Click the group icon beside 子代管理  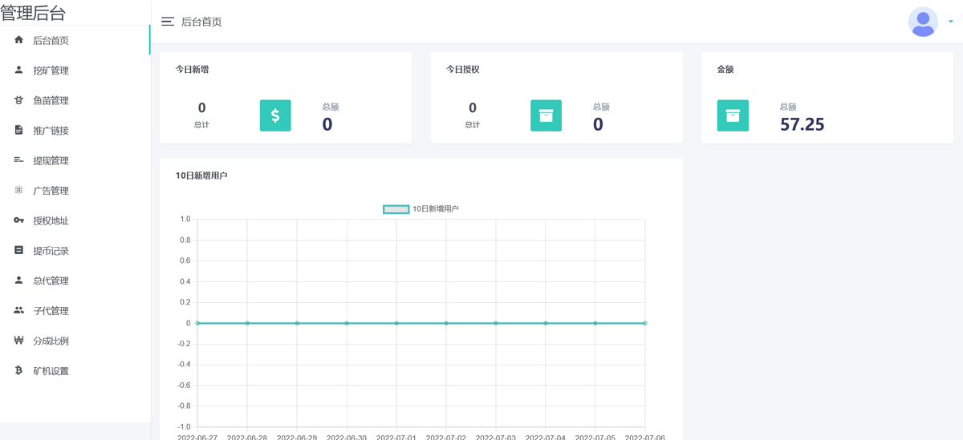tap(19, 310)
